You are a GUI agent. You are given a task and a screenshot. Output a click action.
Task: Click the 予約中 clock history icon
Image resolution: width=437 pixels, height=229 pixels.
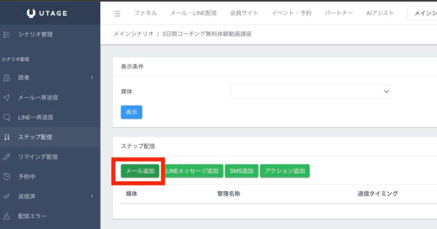(x=6, y=176)
